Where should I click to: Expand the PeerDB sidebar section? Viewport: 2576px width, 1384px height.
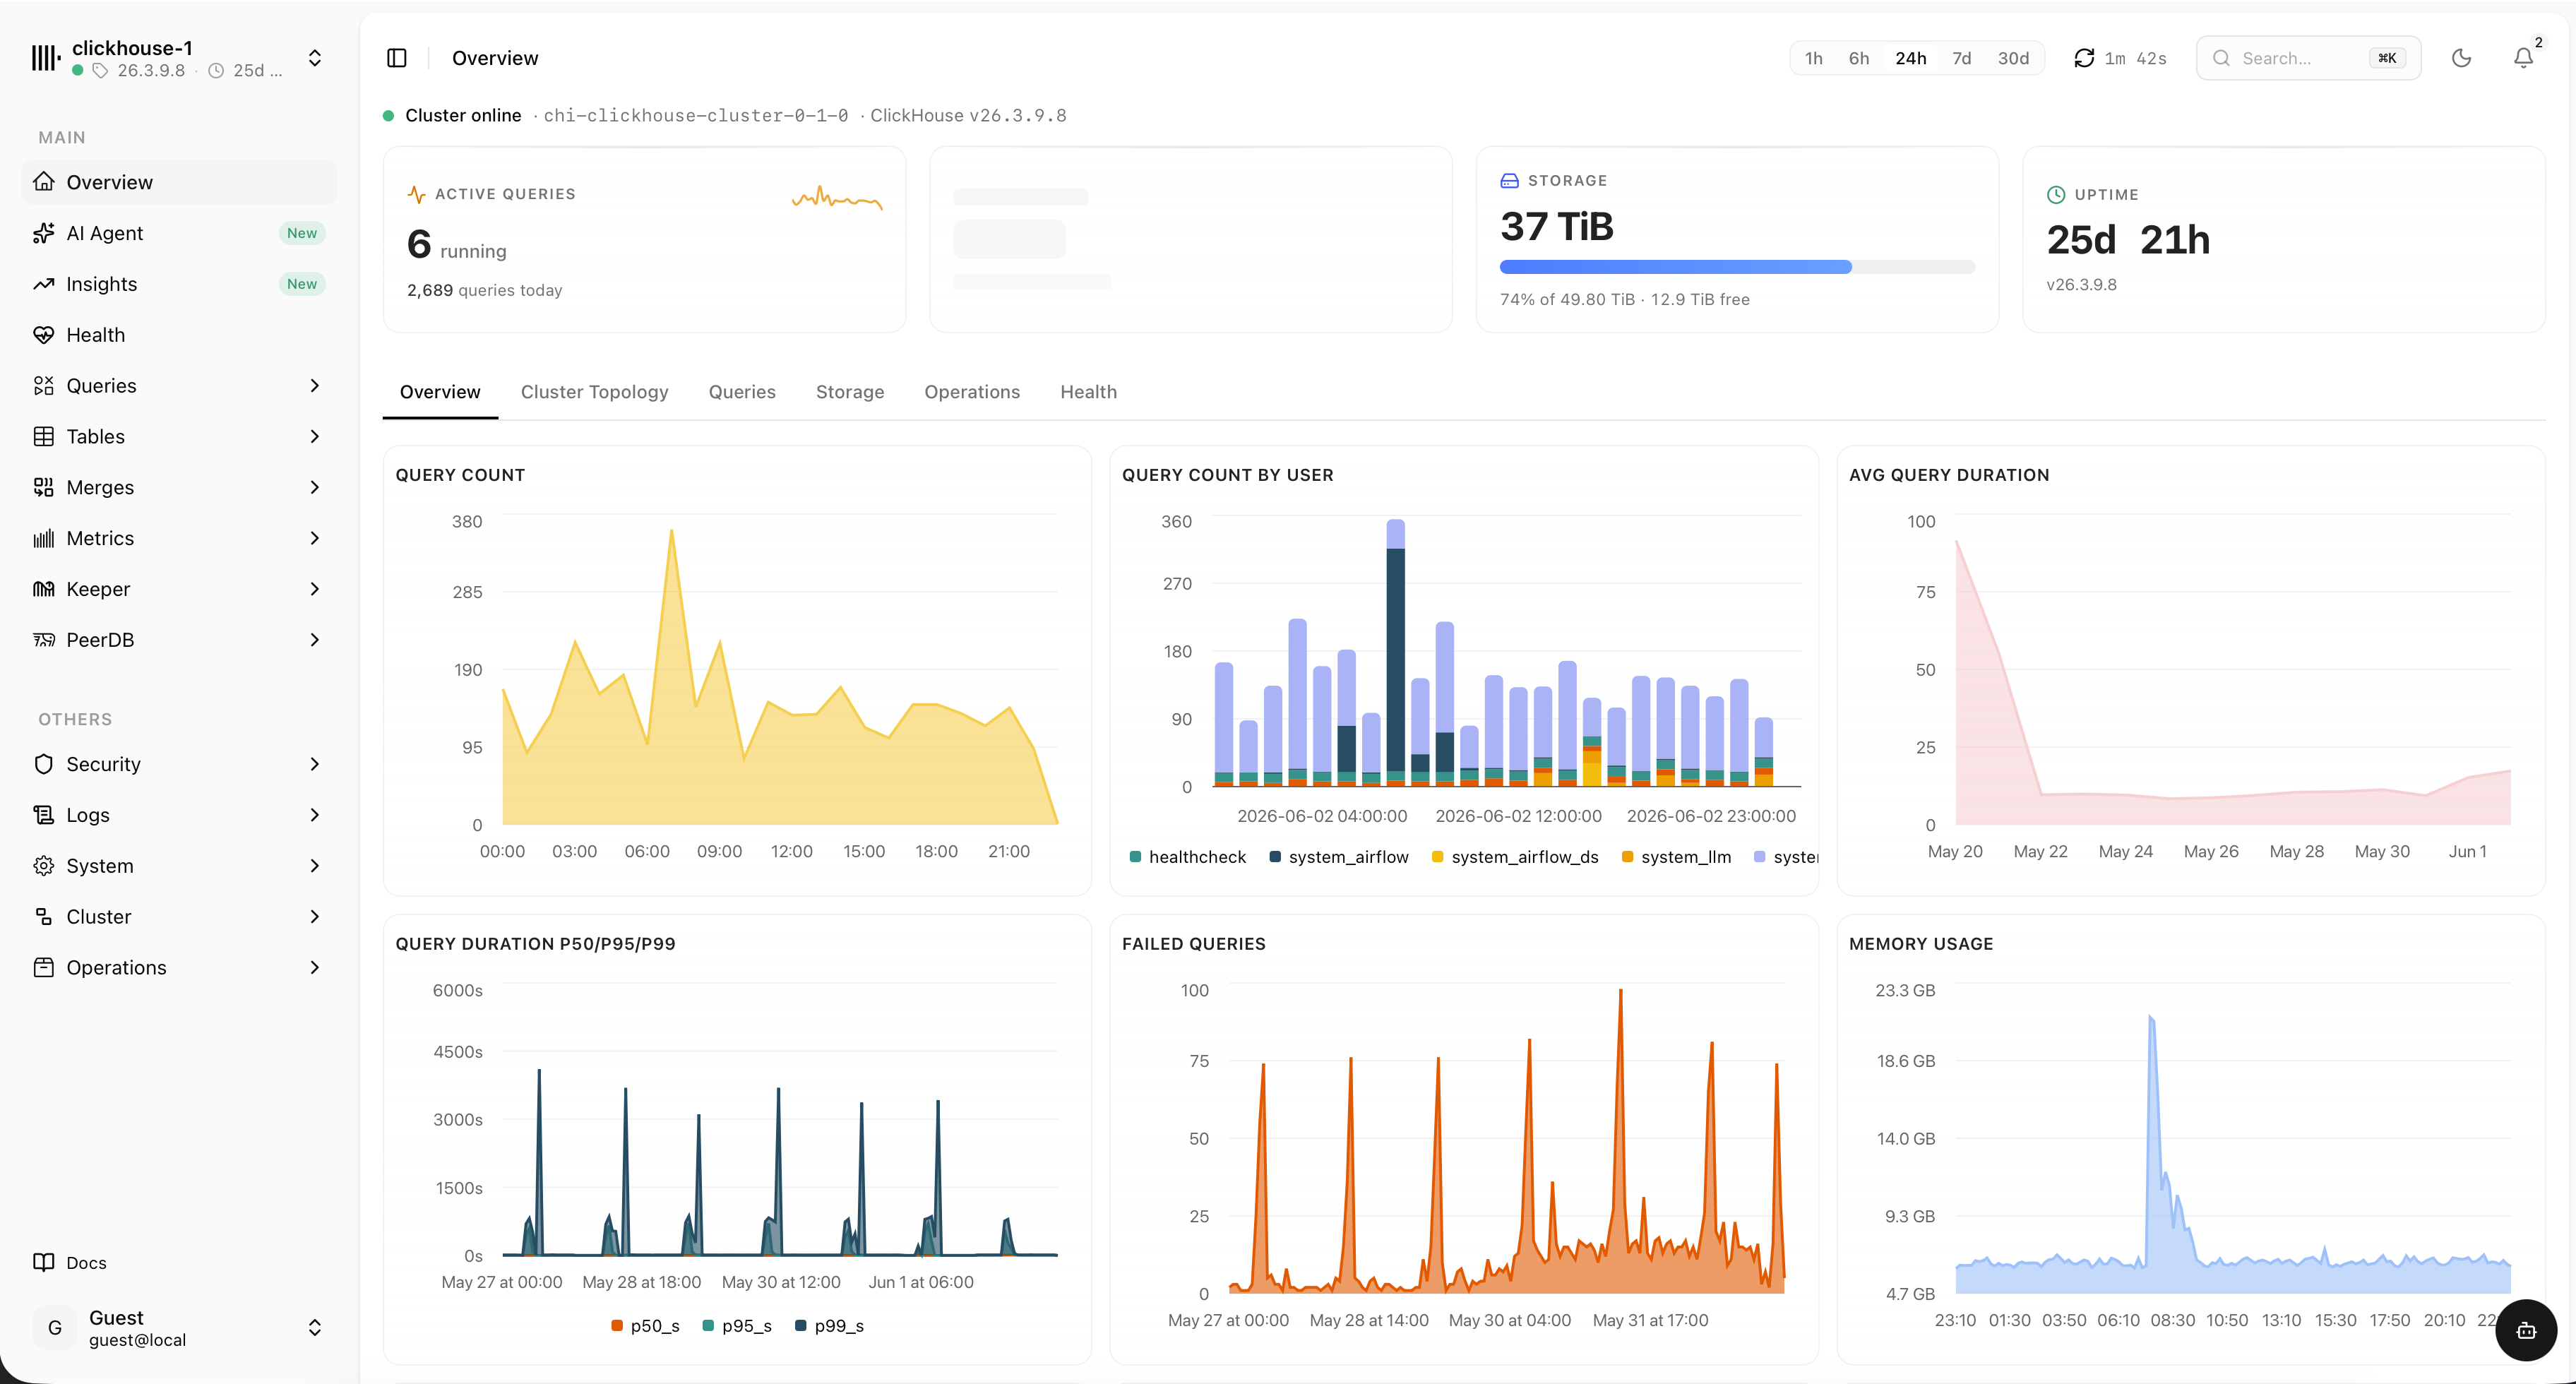click(x=315, y=640)
